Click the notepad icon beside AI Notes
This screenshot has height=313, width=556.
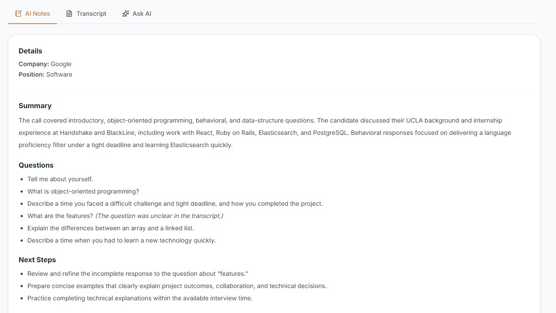pyautogui.click(x=18, y=14)
